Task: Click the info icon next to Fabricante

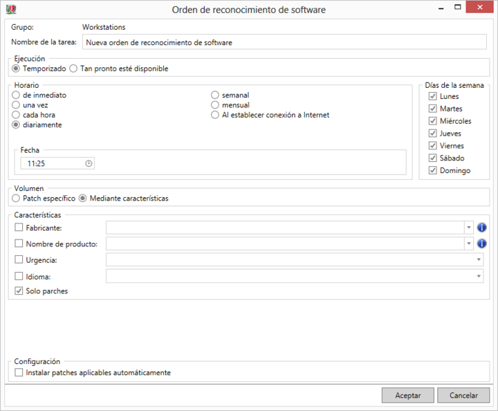Action: 481,228
